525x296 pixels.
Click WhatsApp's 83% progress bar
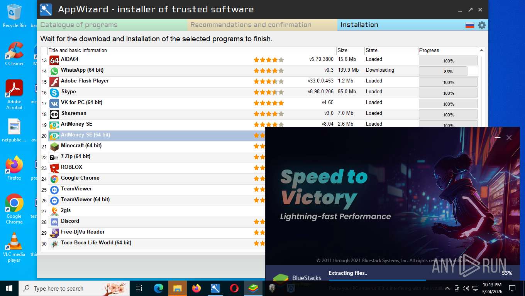[448, 71]
